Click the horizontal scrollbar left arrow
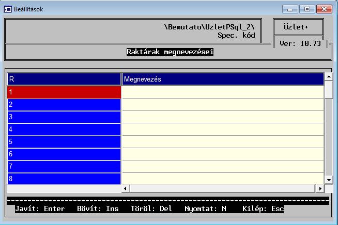This screenshot has height=225, width=338. (x=126, y=188)
